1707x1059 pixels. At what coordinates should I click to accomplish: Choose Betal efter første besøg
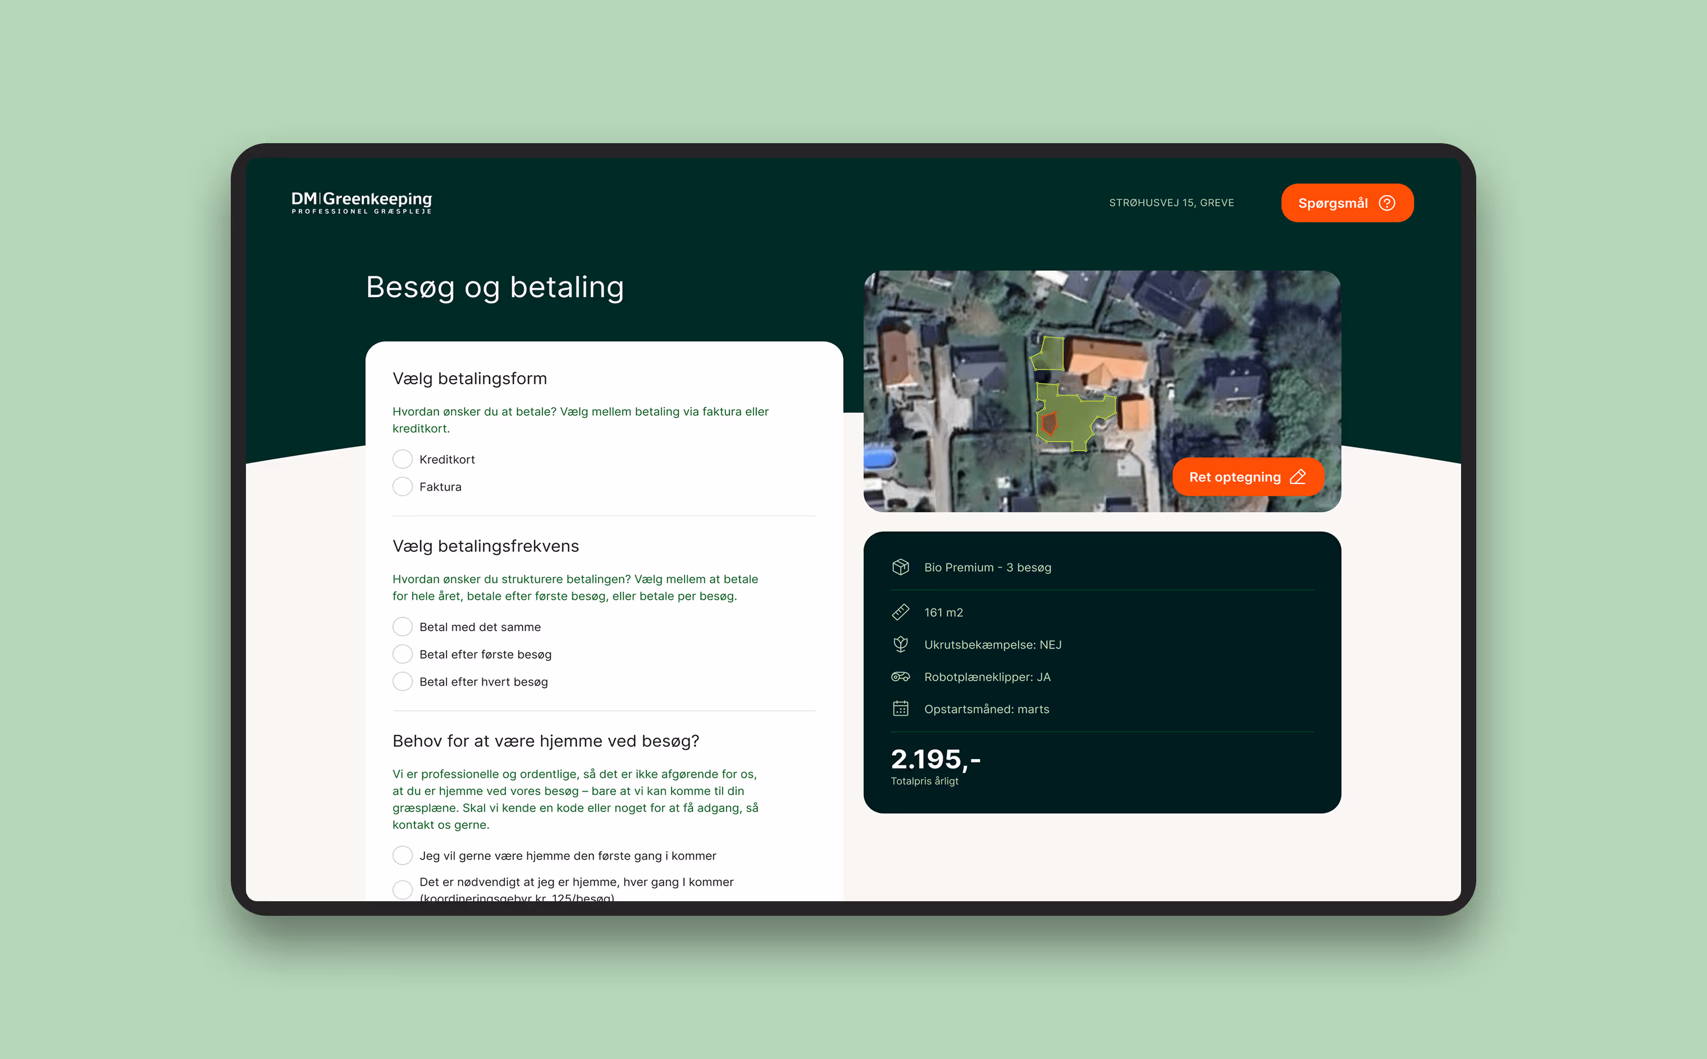[402, 654]
